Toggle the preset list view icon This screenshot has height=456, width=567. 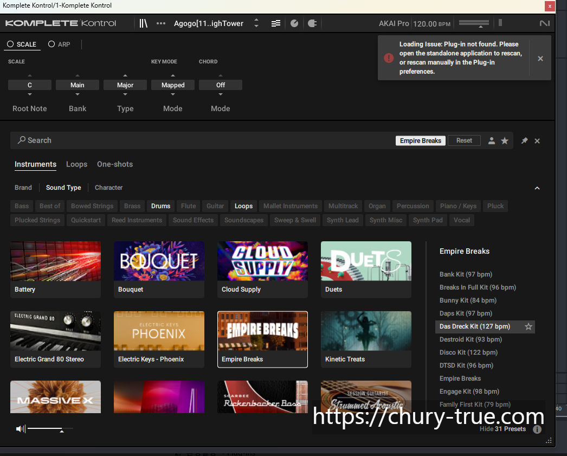pos(276,23)
